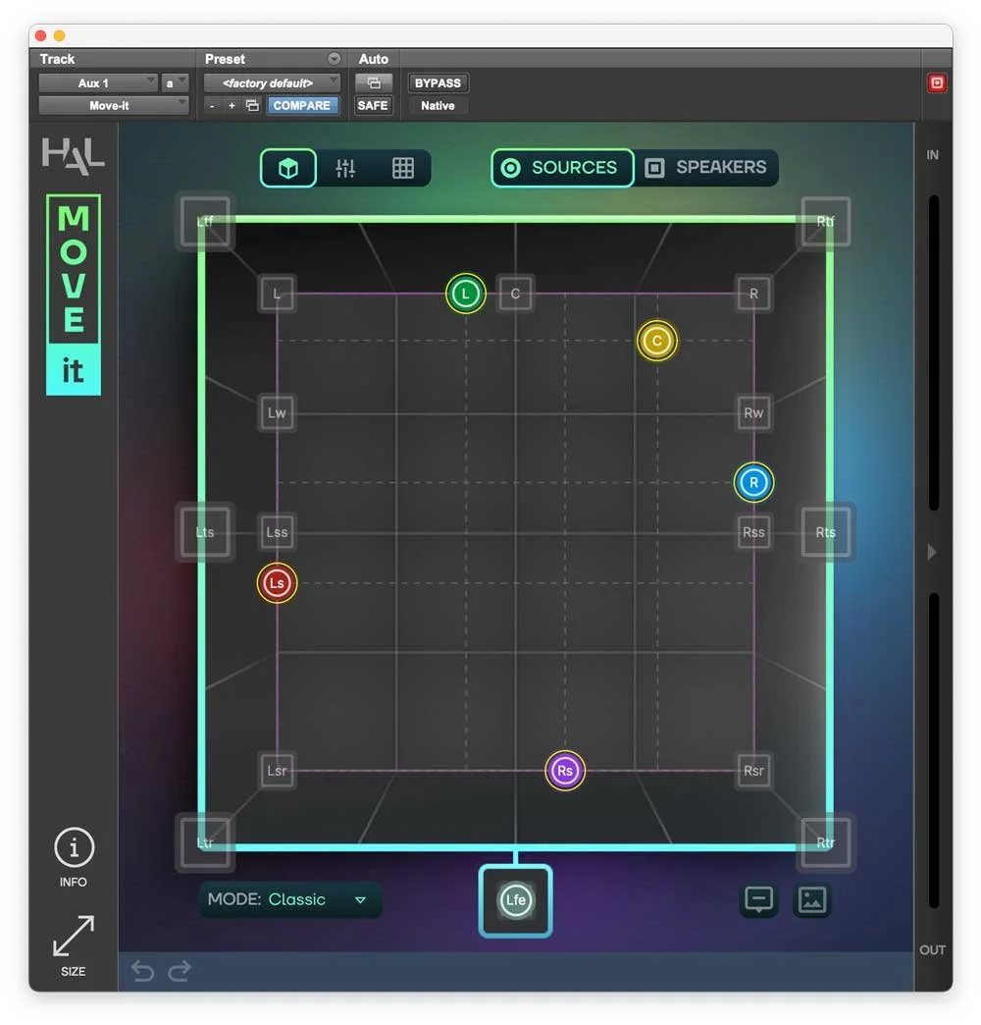
Task: Click the Lw speaker box
Action: [277, 413]
